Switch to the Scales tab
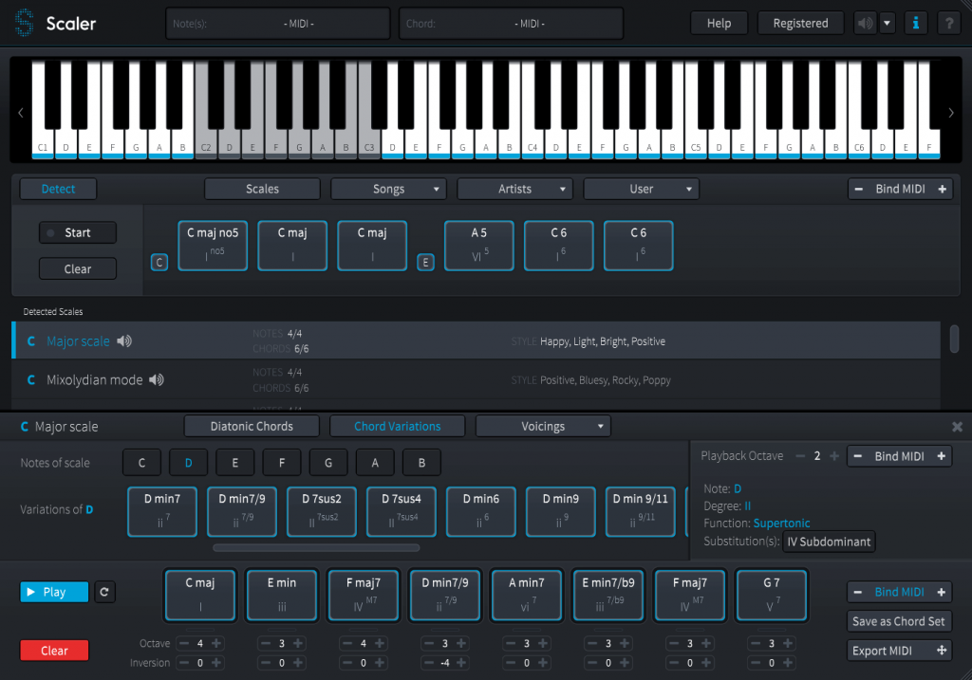The width and height of the screenshot is (972, 680). pos(262,189)
